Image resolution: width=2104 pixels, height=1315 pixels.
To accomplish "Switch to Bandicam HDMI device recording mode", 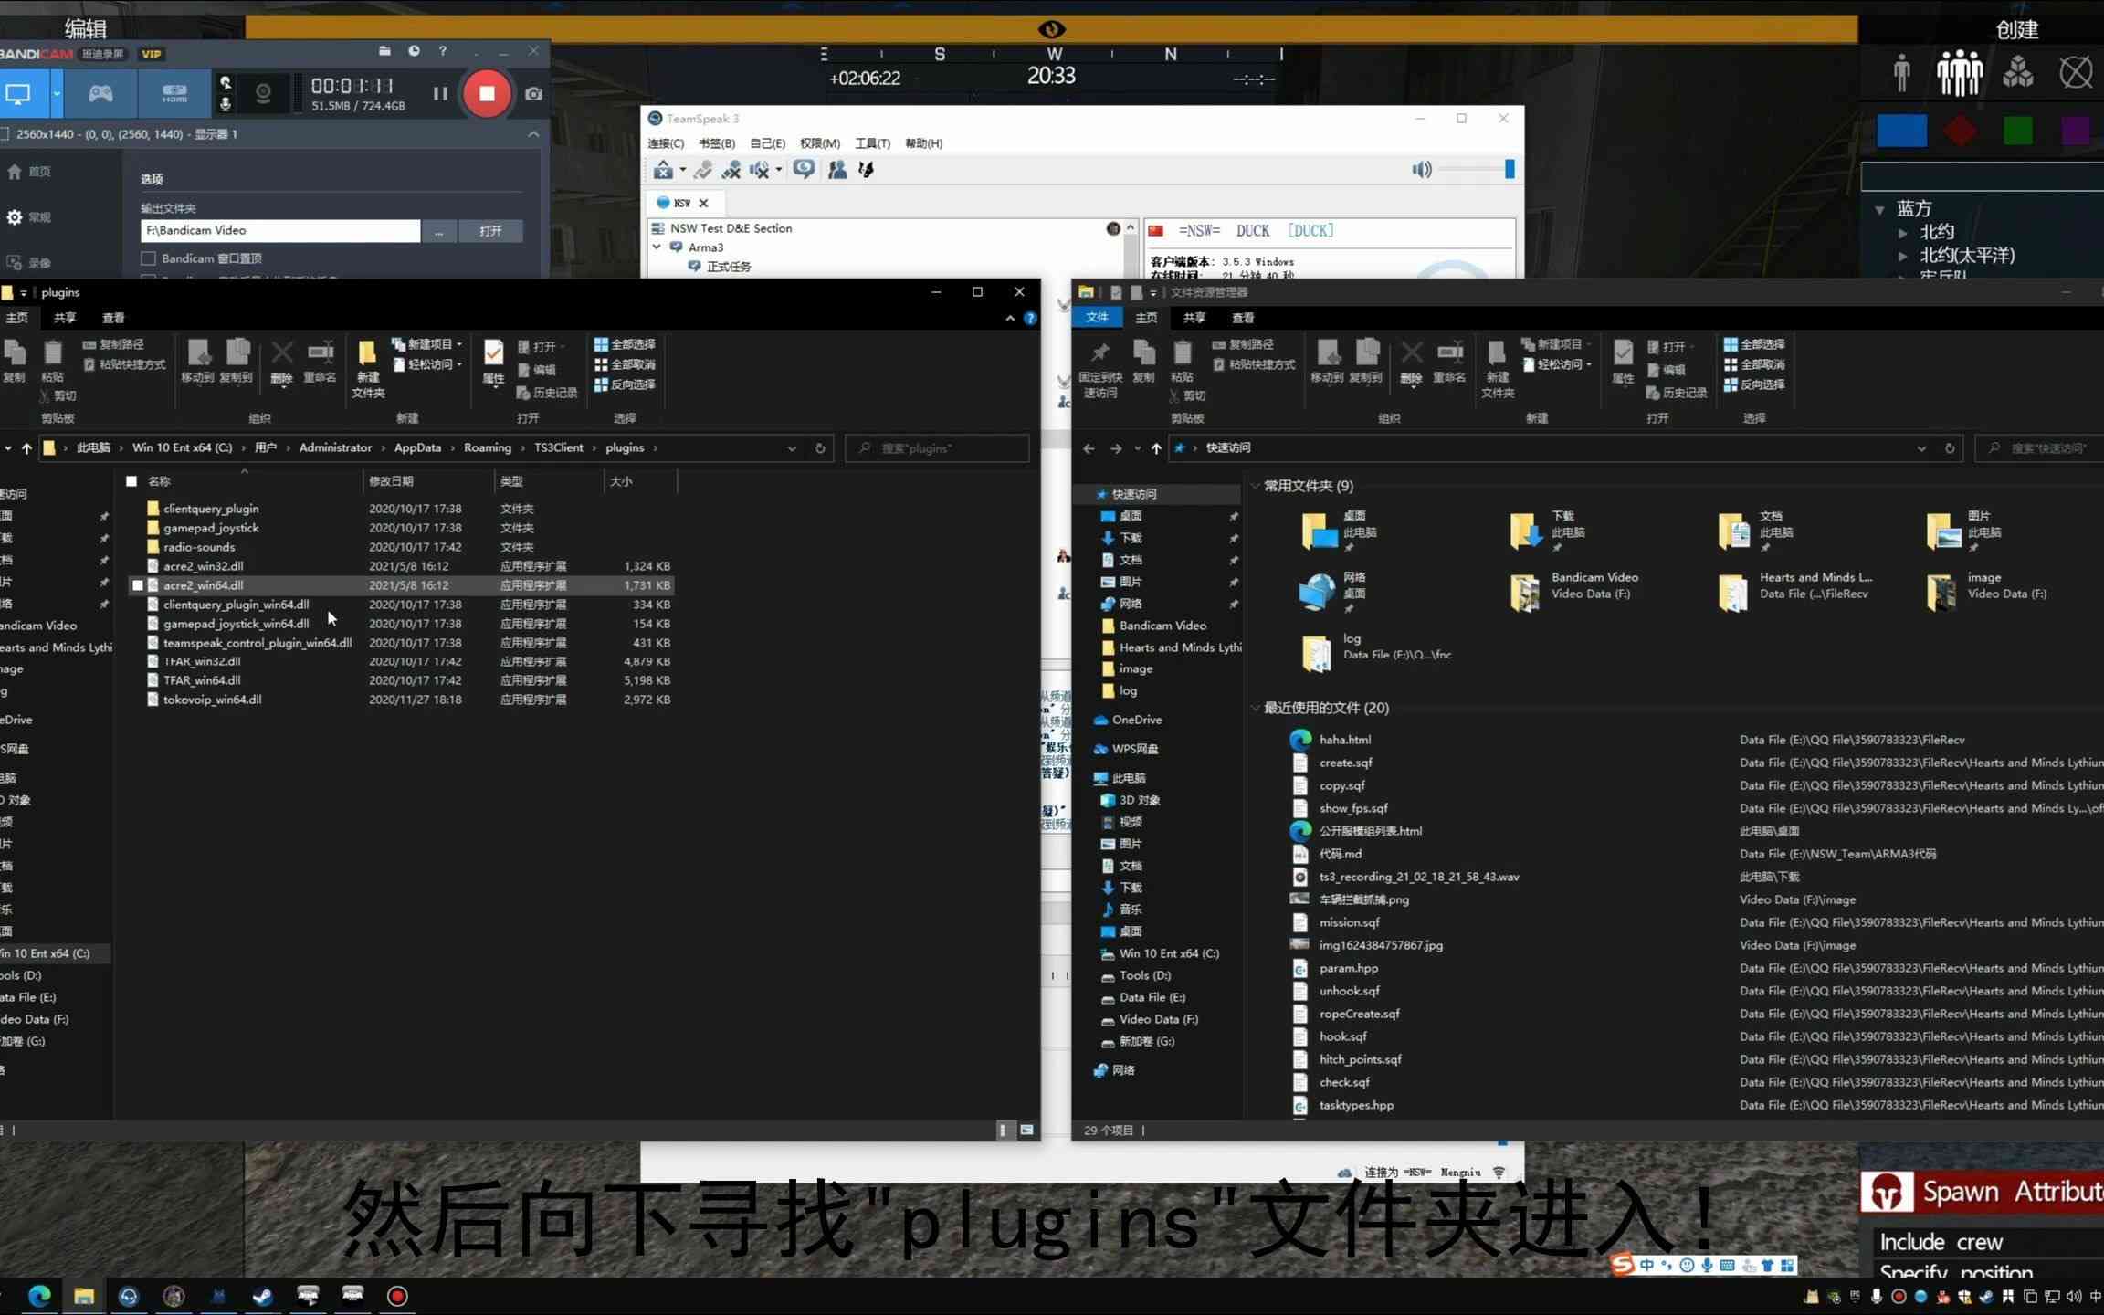I will click(174, 93).
